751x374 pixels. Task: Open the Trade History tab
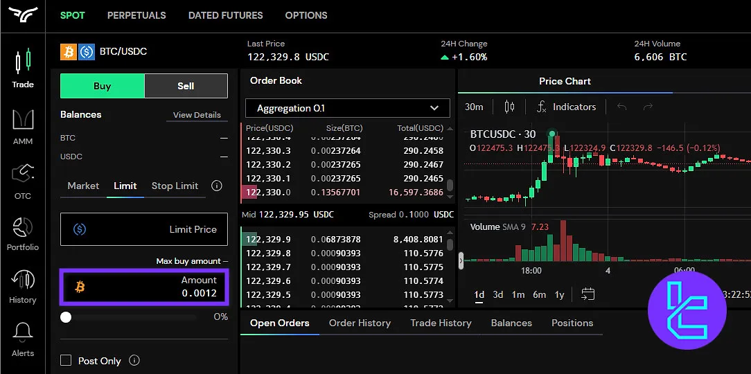[x=441, y=323]
